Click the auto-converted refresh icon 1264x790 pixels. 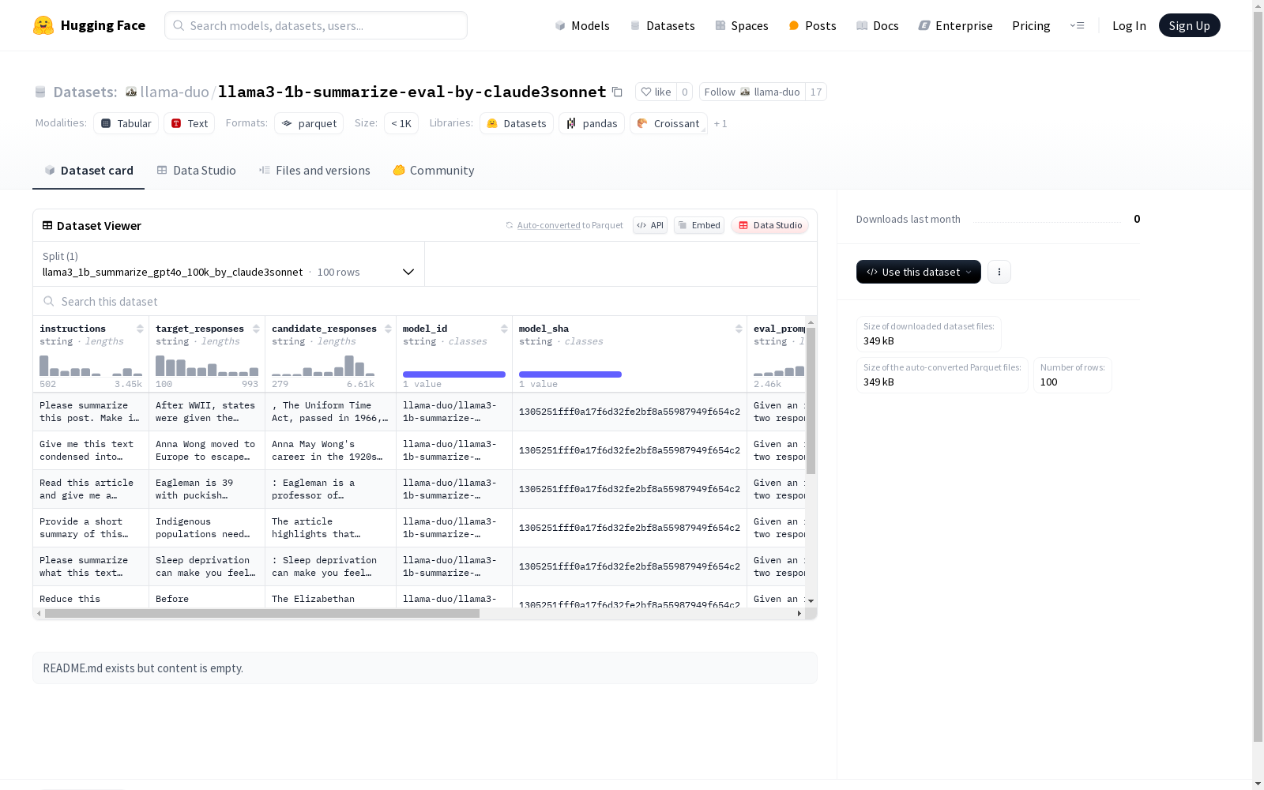[510, 225]
